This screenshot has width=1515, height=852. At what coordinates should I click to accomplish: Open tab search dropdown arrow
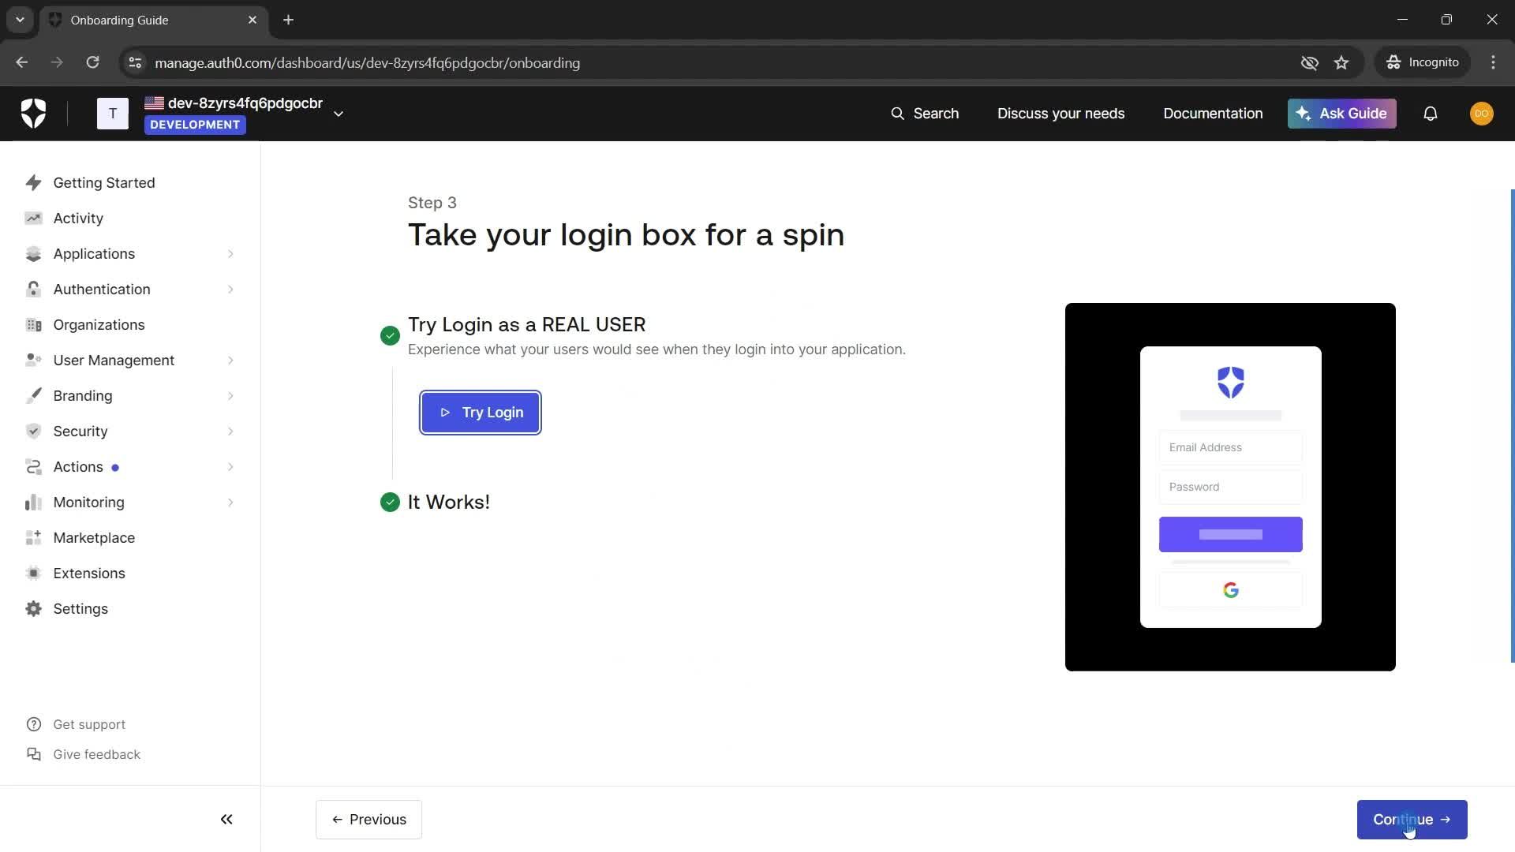20,20
